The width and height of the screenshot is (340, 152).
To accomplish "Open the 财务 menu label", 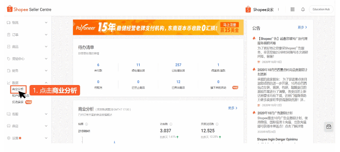I will click(x=15, y=71).
